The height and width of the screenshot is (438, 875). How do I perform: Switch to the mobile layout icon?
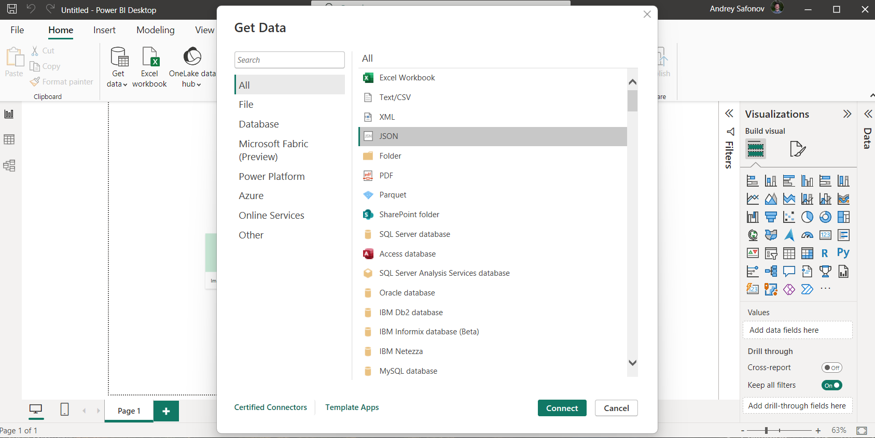tap(64, 409)
